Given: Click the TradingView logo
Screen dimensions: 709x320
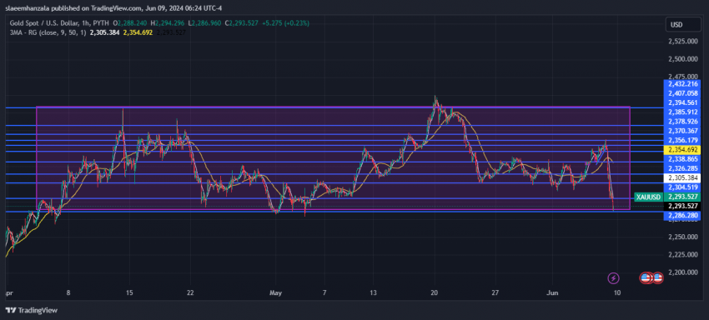Looking at the screenshot, I should point(32,311).
